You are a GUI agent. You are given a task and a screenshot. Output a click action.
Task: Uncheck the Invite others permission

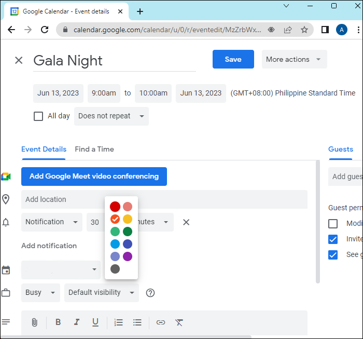(x=333, y=239)
